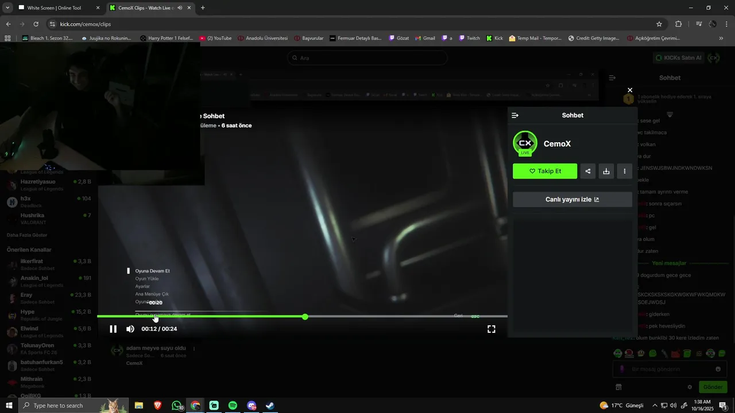Open TolunayOren channel in sidebar

click(x=49, y=349)
